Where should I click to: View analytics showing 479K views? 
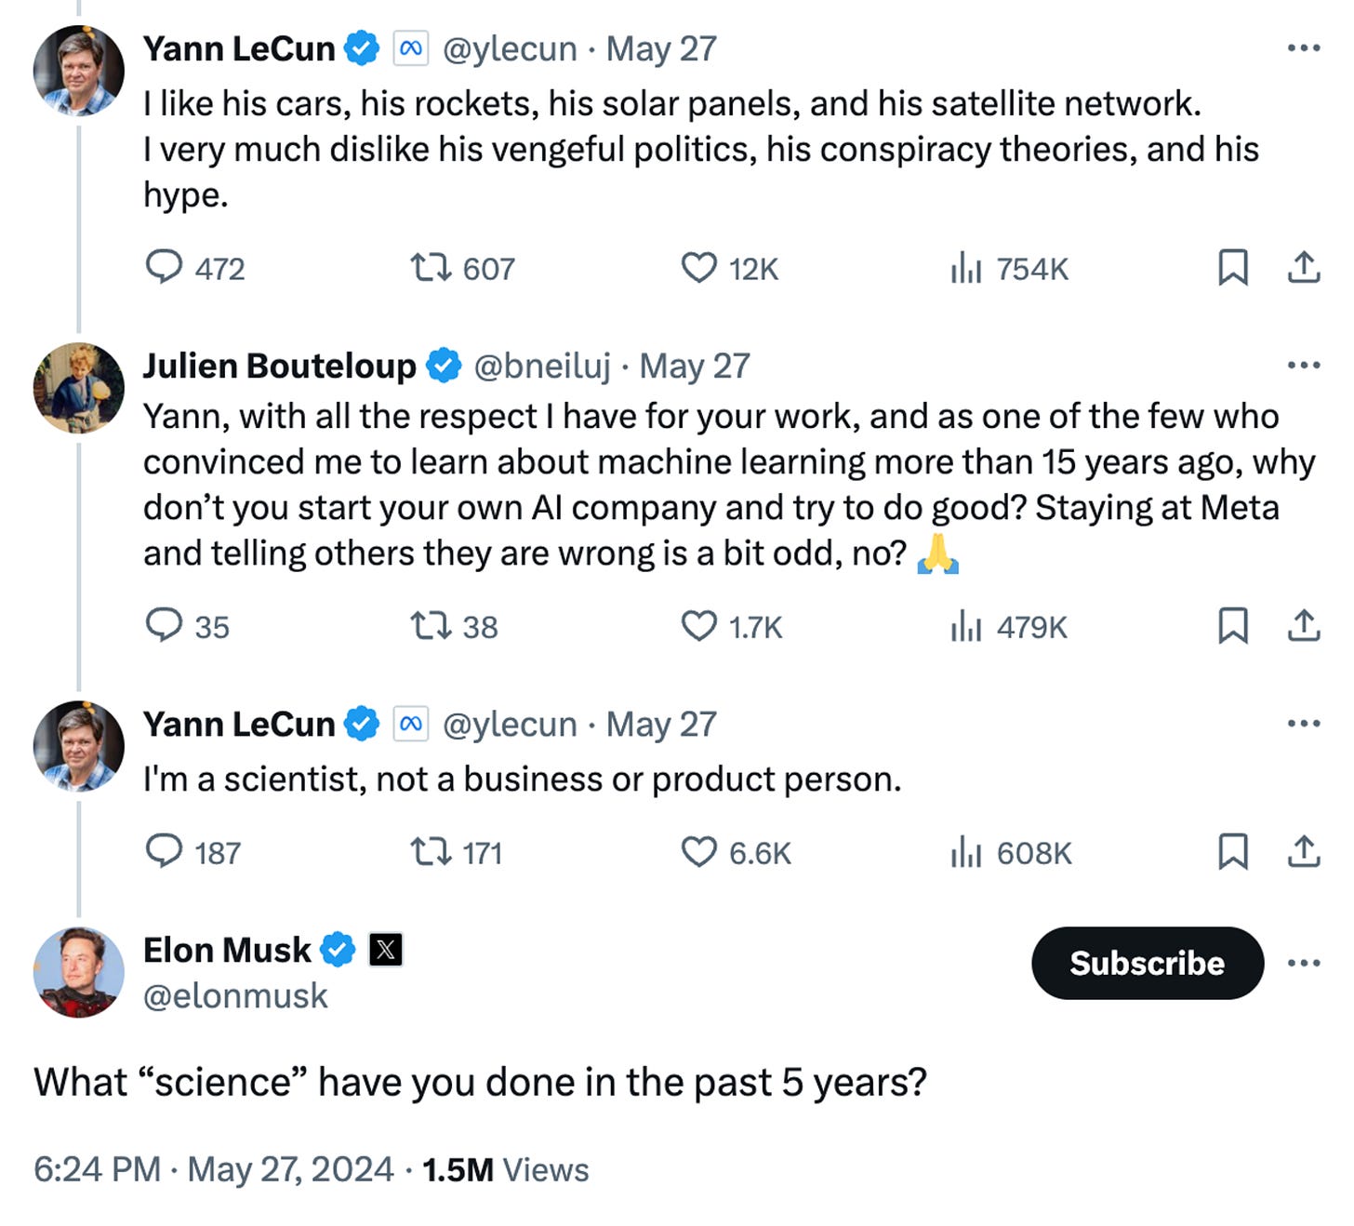(1009, 627)
